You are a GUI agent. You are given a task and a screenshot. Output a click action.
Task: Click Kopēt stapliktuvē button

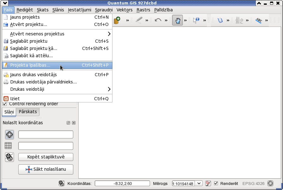click(46, 157)
